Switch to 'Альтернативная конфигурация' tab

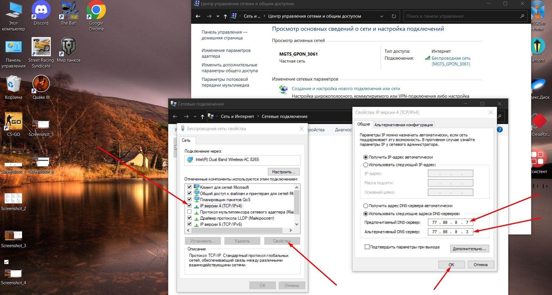403,125
